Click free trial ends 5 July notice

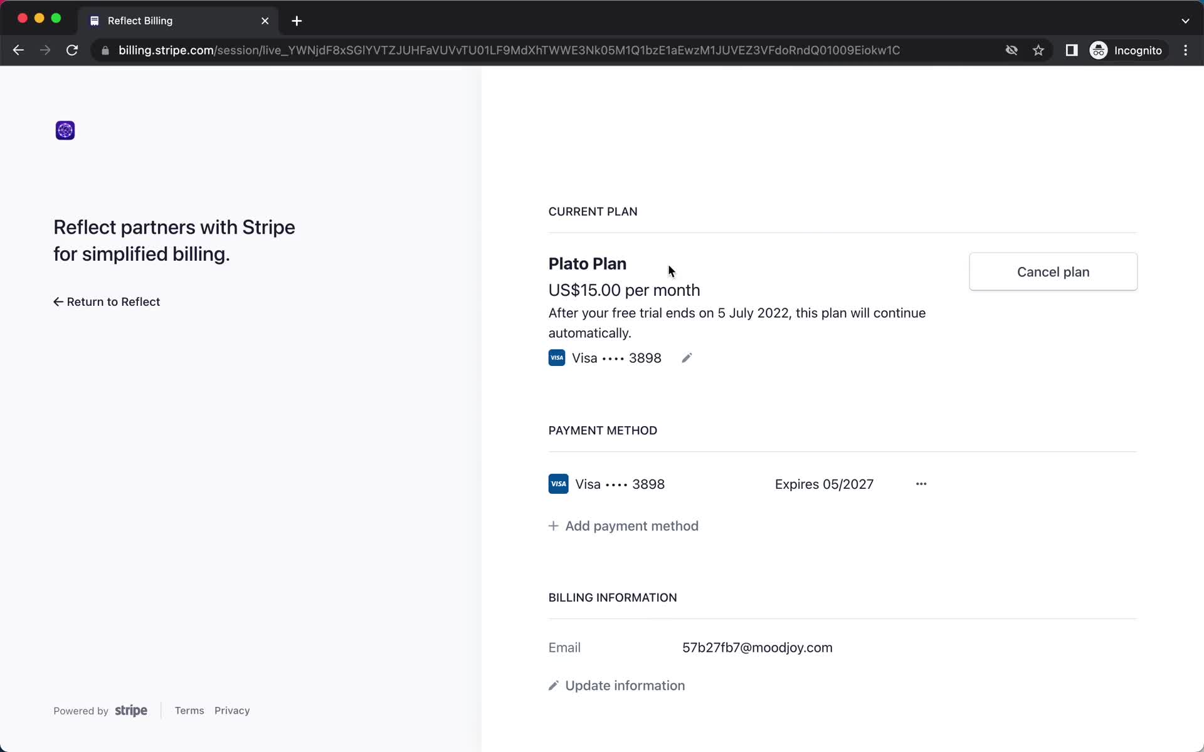[x=737, y=323]
